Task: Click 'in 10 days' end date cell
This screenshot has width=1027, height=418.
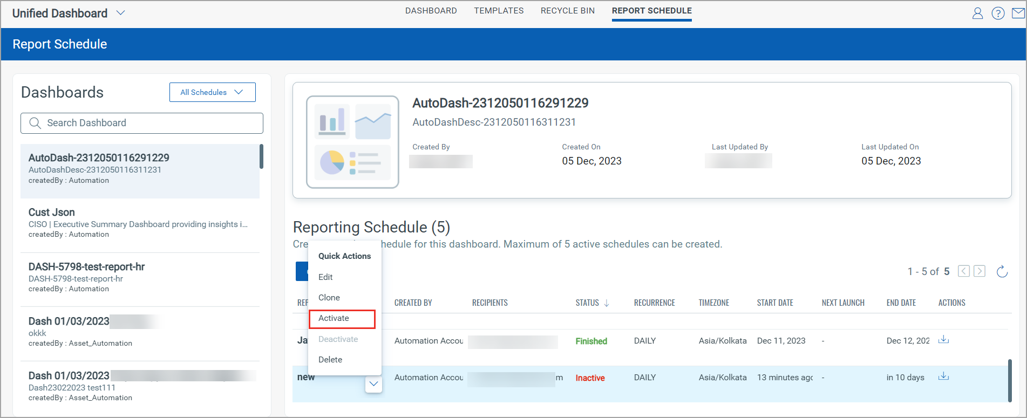Action: pos(906,378)
